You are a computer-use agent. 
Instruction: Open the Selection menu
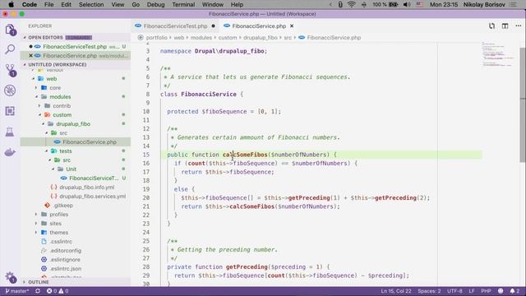91,4
